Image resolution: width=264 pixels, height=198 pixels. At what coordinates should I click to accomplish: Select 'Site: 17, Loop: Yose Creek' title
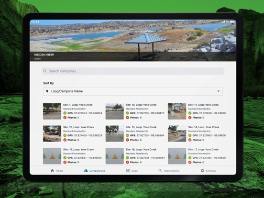click(x=203, y=150)
